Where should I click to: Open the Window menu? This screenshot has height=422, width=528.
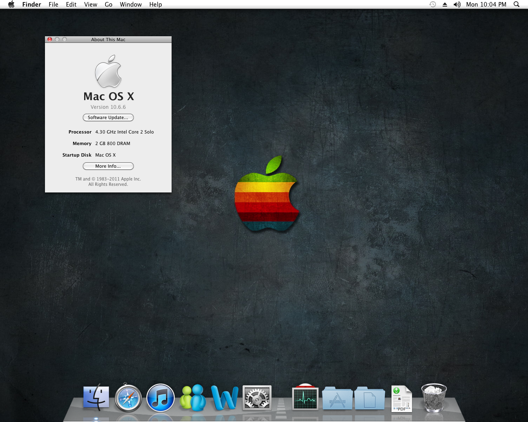click(131, 4)
